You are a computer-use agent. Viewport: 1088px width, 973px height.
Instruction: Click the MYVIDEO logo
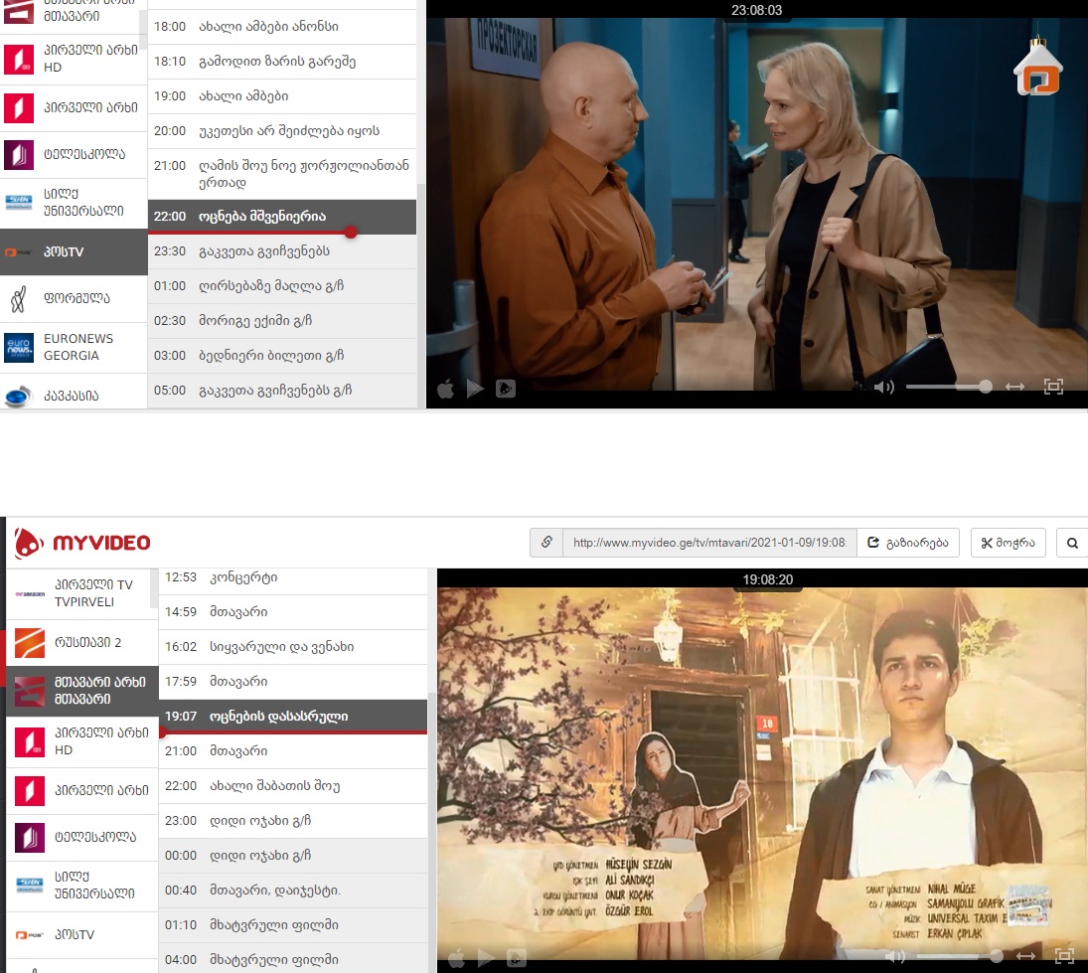pos(82,543)
